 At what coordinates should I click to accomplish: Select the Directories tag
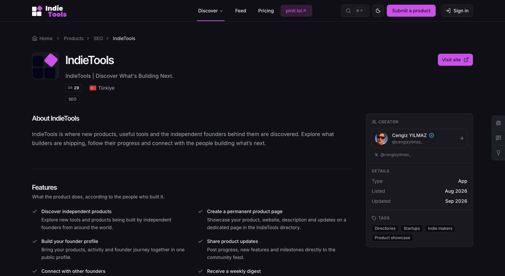point(385,228)
